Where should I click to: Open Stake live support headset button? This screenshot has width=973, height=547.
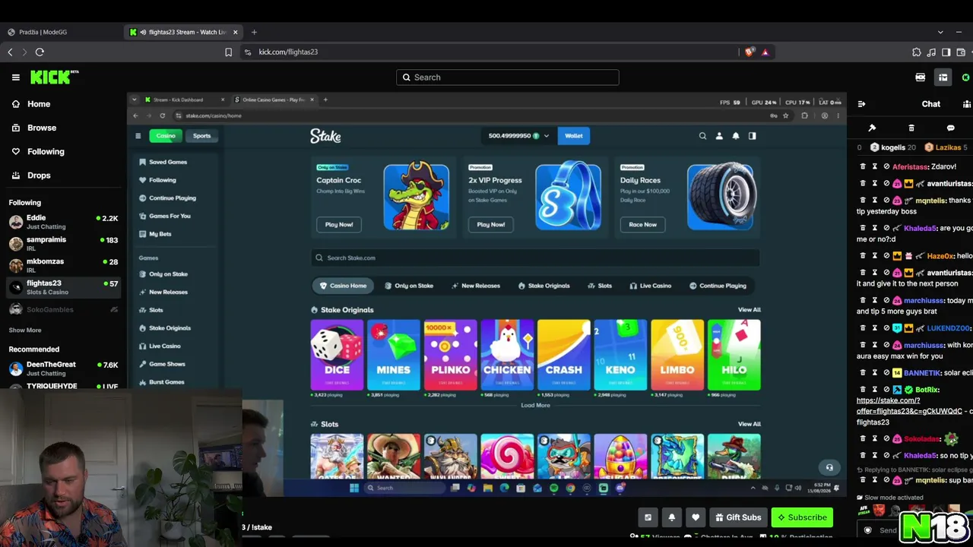point(829,467)
